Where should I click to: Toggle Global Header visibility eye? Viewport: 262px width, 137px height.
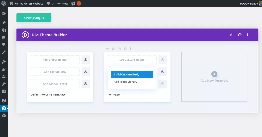point(86,59)
